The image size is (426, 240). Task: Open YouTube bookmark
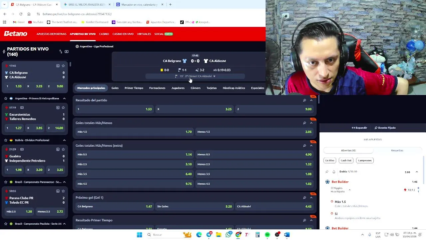[36, 22]
